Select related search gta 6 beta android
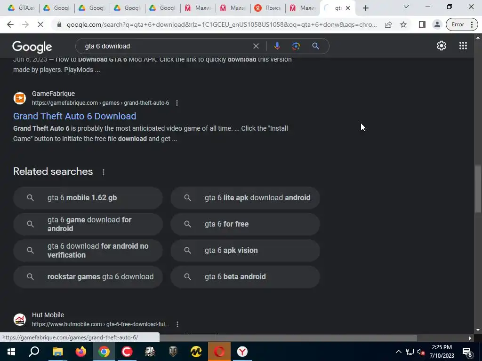Image resolution: width=482 pixels, height=361 pixels. coord(245,276)
